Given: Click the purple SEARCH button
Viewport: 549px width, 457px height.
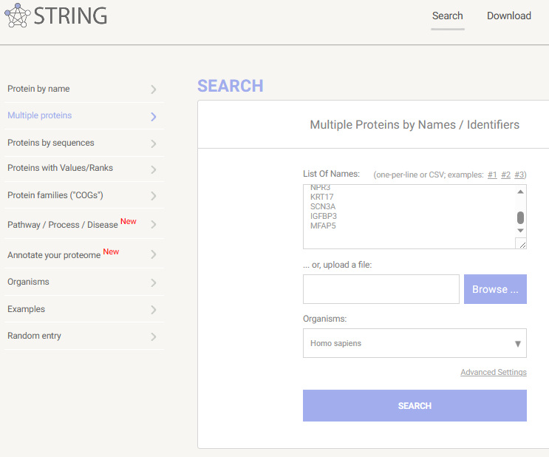Looking at the screenshot, I should pyautogui.click(x=415, y=405).
